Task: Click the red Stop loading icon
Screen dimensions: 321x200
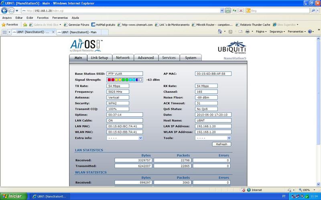Action: [241, 11]
